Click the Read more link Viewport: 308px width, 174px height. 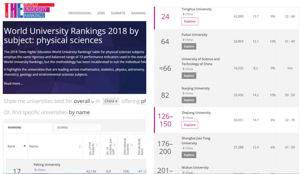coord(13,84)
